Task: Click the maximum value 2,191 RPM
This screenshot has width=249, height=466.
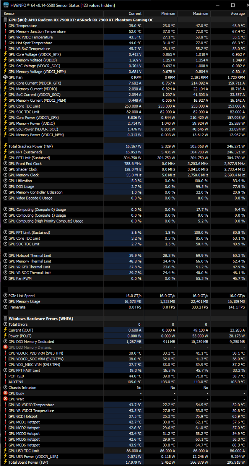Action: pyautogui.click(x=199, y=77)
